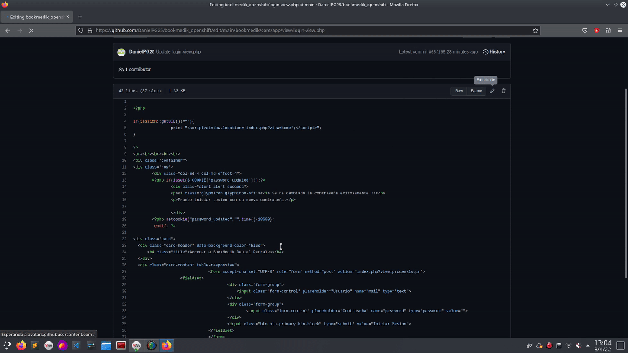Click the '<?php' code line

[139, 108]
